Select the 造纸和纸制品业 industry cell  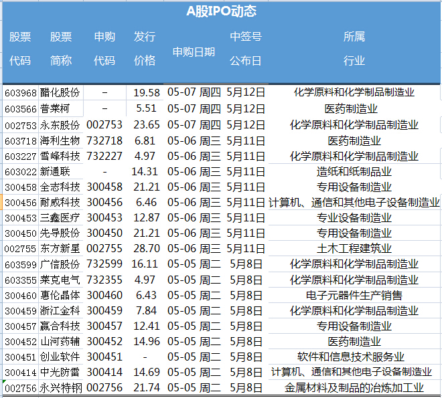[354, 171]
